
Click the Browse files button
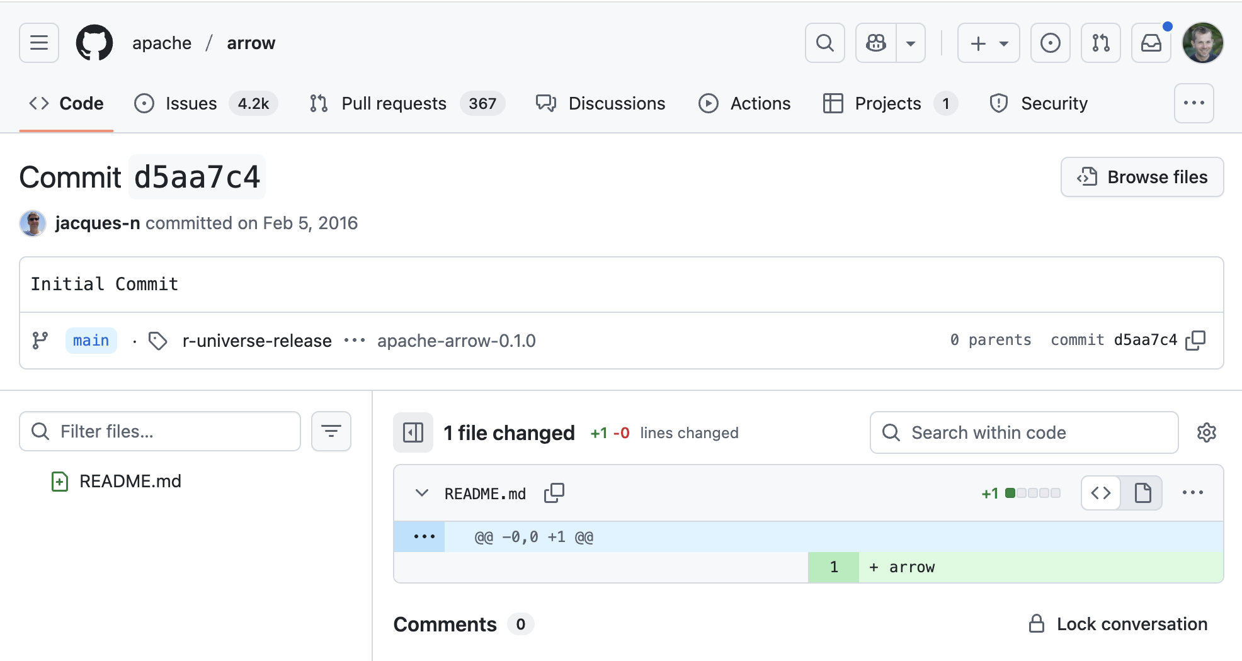click(1142, 177)
